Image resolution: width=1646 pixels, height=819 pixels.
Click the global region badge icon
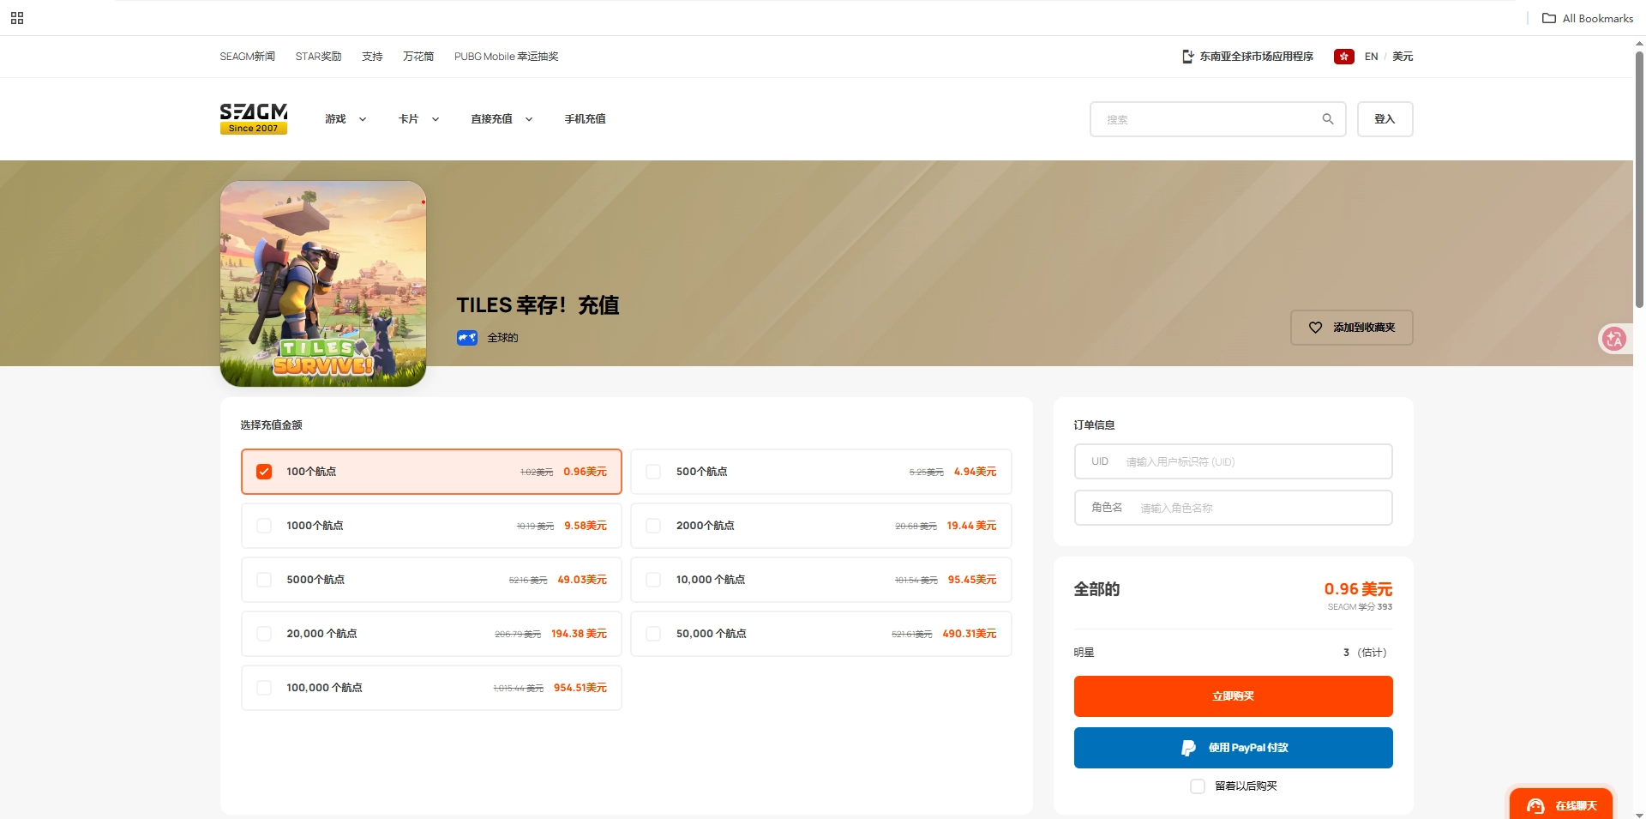[x=467, y=338]
